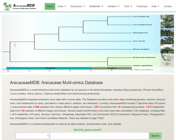The width and height of the screenshot is (176, 140).
Task: Click the Phoenix dactylifera photo thumbnail
Action: pyautogui.click(x=167, y=49)
